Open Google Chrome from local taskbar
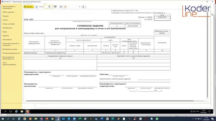Screen dimensions: 216x121 [x=52, y=119]
